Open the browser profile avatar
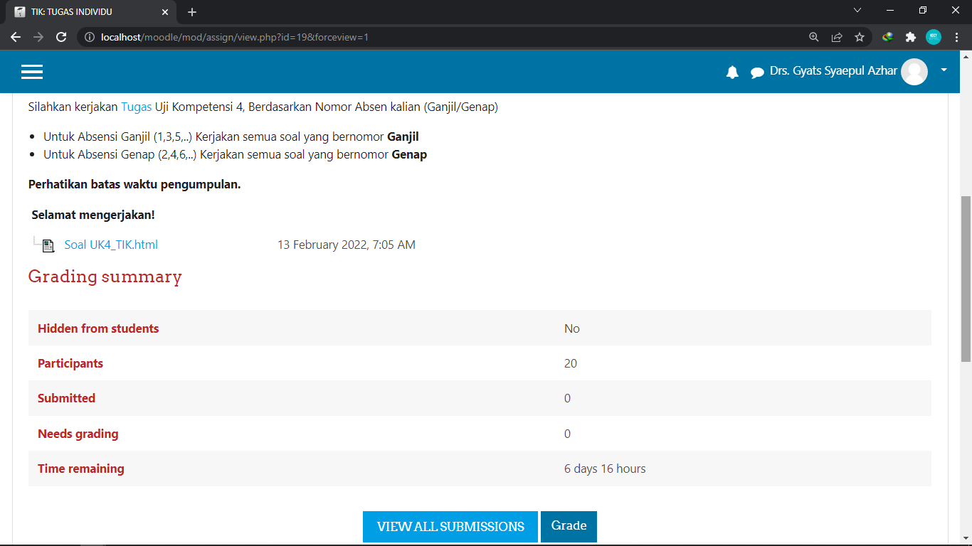The image size is (972, 546). pos(934,37)
